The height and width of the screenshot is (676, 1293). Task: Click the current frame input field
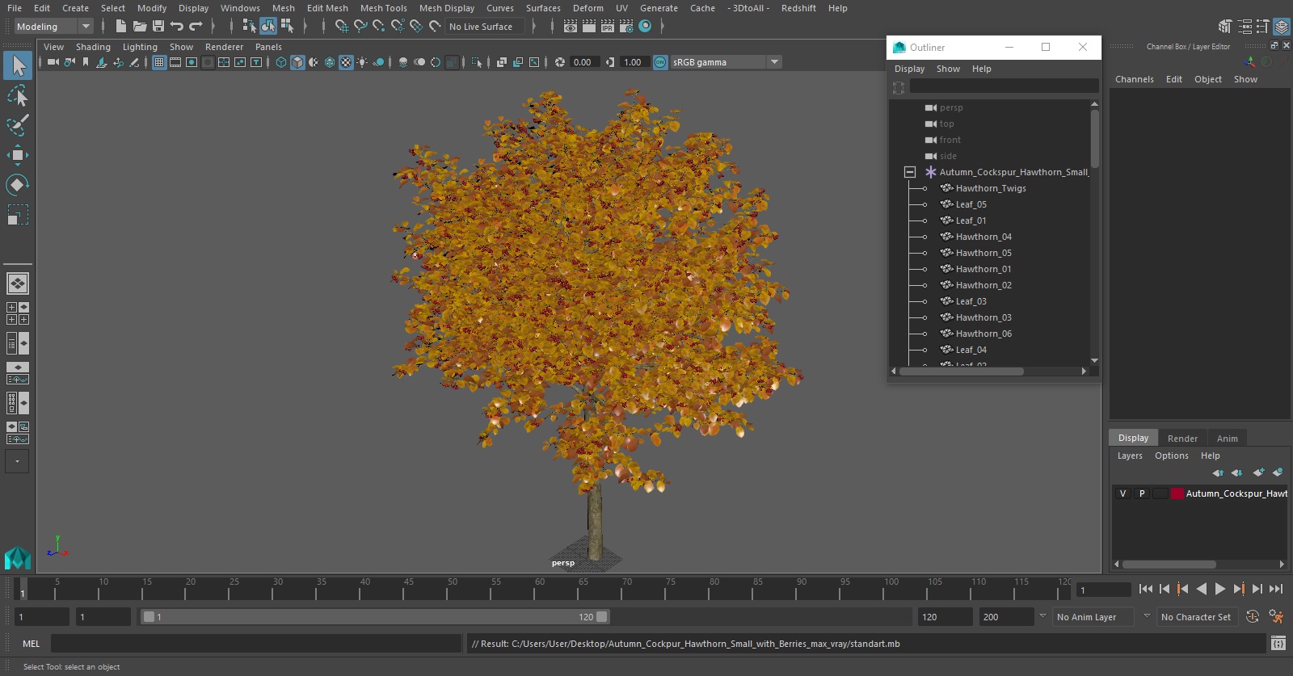[x=1103, y=590]
